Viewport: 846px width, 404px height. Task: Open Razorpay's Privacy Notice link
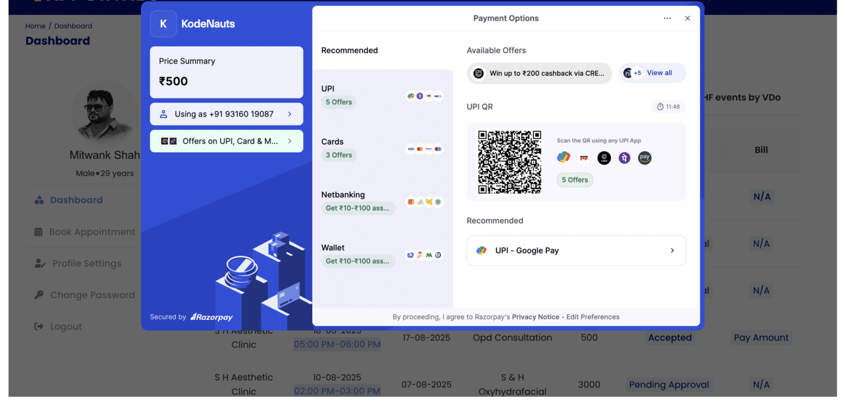tap(535, 316)
